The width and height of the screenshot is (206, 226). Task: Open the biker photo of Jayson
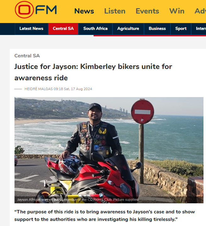pyautogui.click(x=109, y=150)
